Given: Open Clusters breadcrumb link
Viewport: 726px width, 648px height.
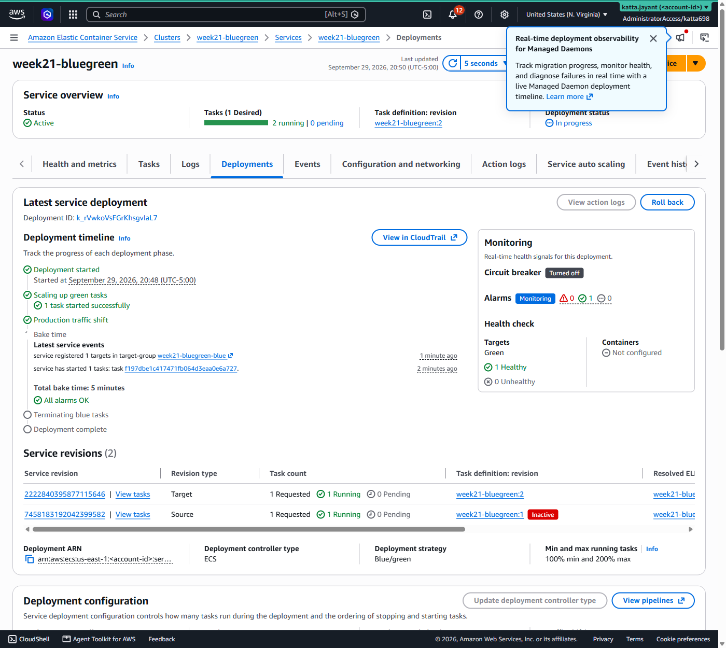Looking at the screenshot, I should point(167,37).
